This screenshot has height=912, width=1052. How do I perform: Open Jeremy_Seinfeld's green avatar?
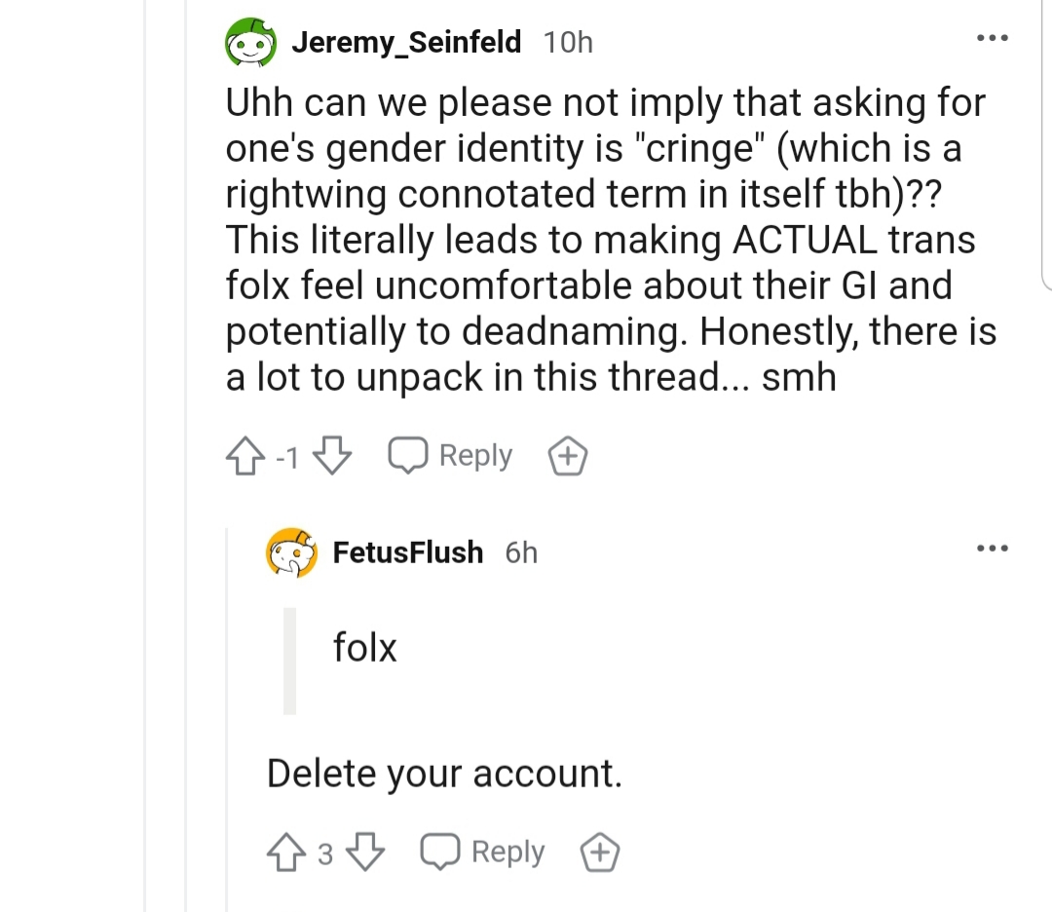pyautogui.click(x=251, y=42)
